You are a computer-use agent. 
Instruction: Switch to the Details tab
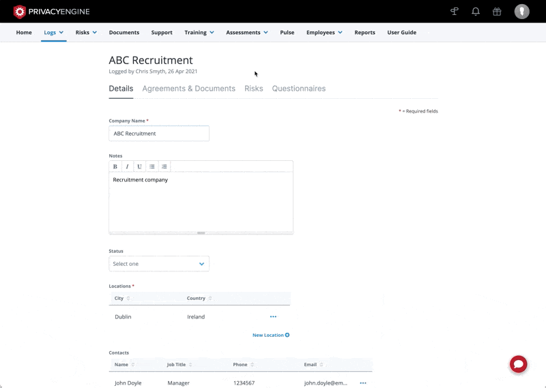click(x=121, y=89)
